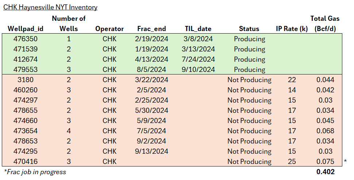
Task: Click Frac_end cell 9/13/2024
Action: coord(151,152)
